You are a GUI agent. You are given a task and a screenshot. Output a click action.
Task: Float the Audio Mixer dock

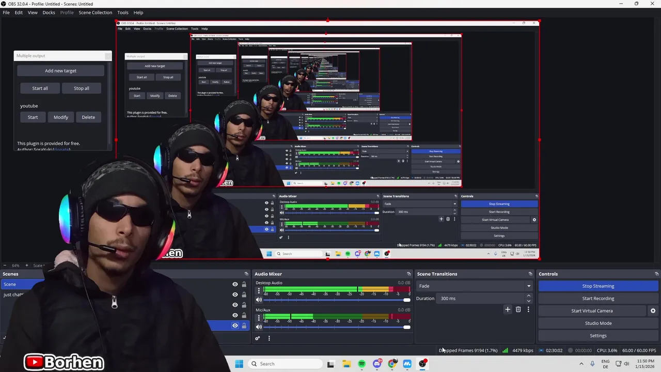point(408,274)
